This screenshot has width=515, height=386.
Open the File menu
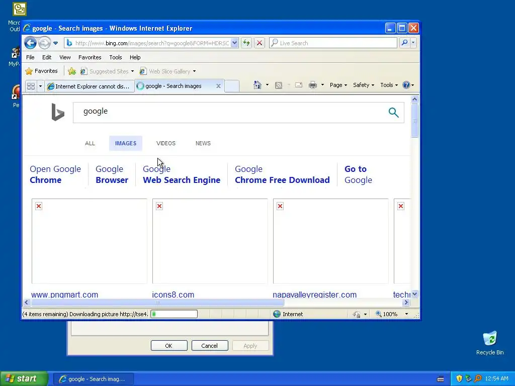coord(30,57)
